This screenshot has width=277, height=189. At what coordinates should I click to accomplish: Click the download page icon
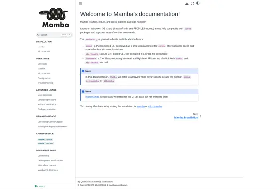(x=187, y=3)
